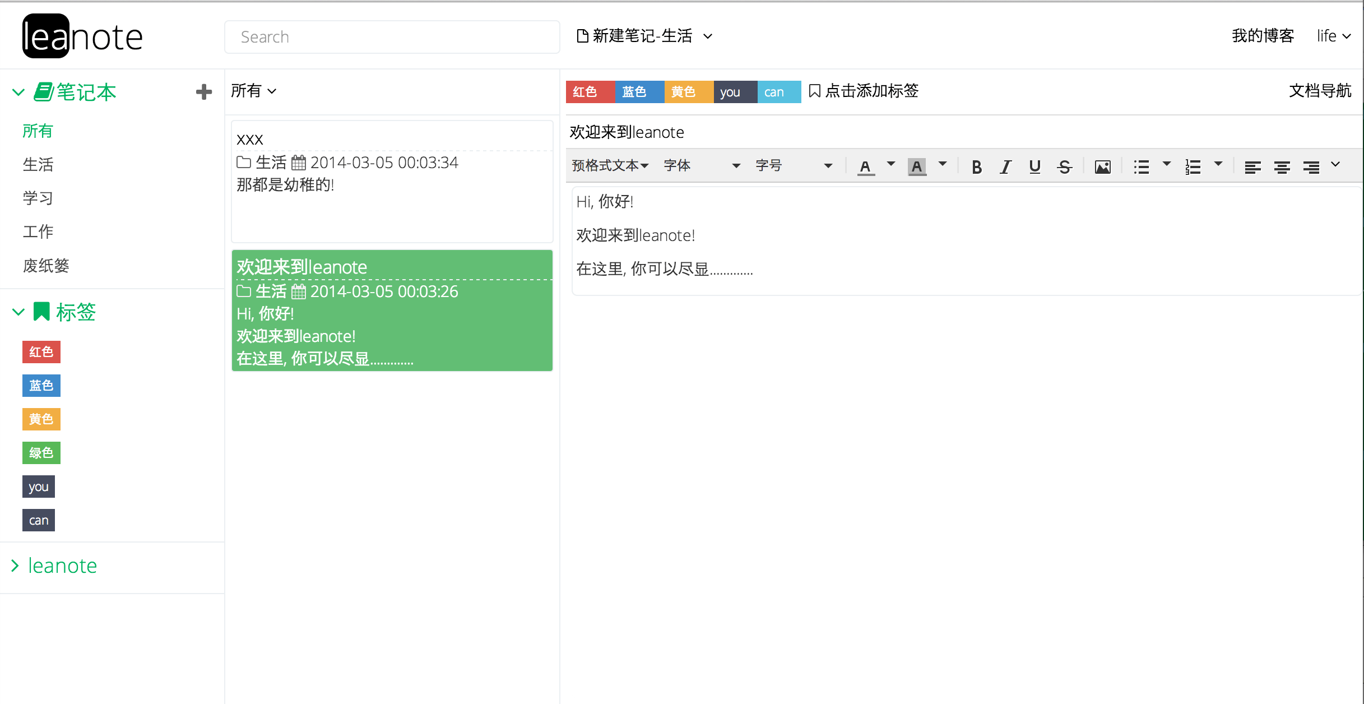Open the 废纸篓 trash notebook
The width and height of the screenshot is (1364, 704).
point(46,265)
